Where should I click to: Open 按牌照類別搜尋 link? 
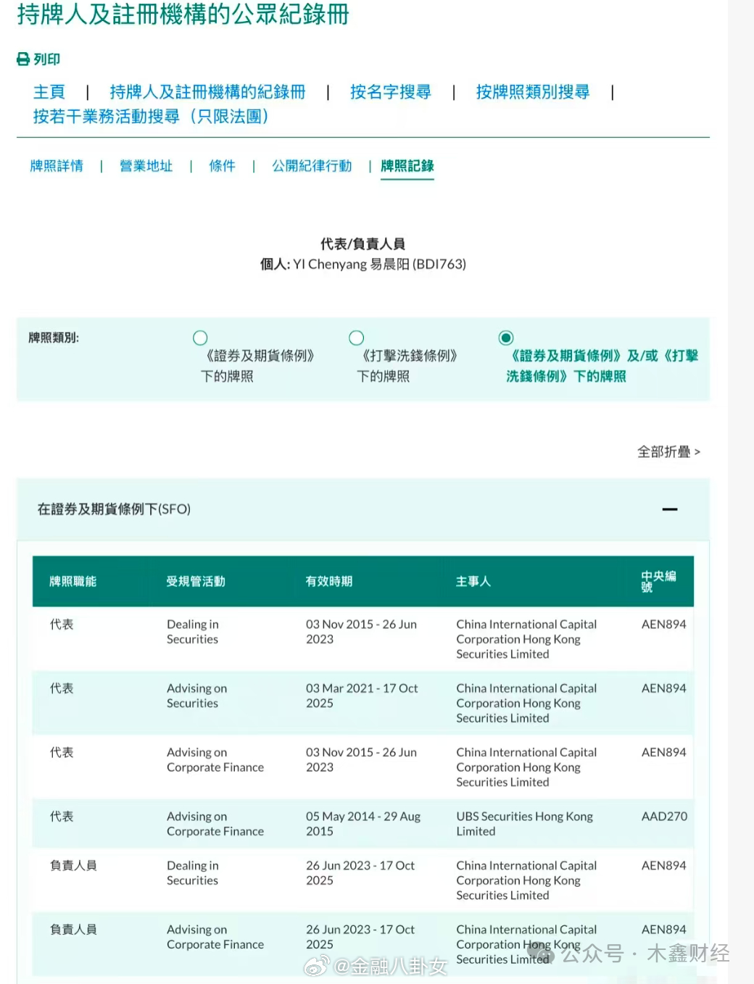point(533,92)
